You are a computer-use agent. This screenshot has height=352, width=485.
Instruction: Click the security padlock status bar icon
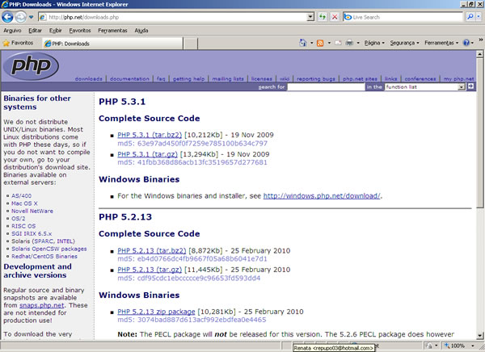(x=429, y=346)
